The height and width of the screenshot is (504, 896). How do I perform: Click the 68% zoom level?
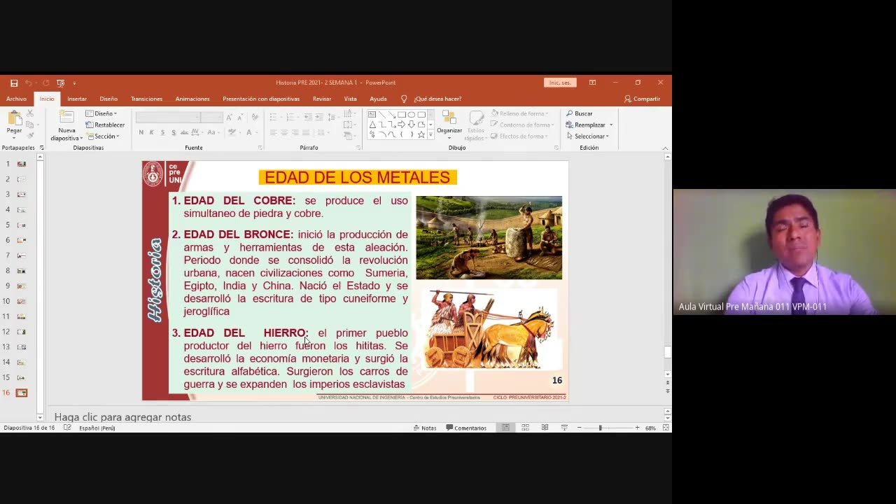pyautogui.click(x=650, y=428)
